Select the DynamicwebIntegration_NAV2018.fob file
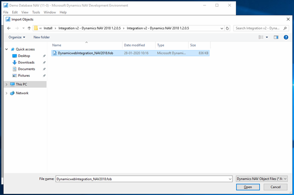 pos(85,53)
